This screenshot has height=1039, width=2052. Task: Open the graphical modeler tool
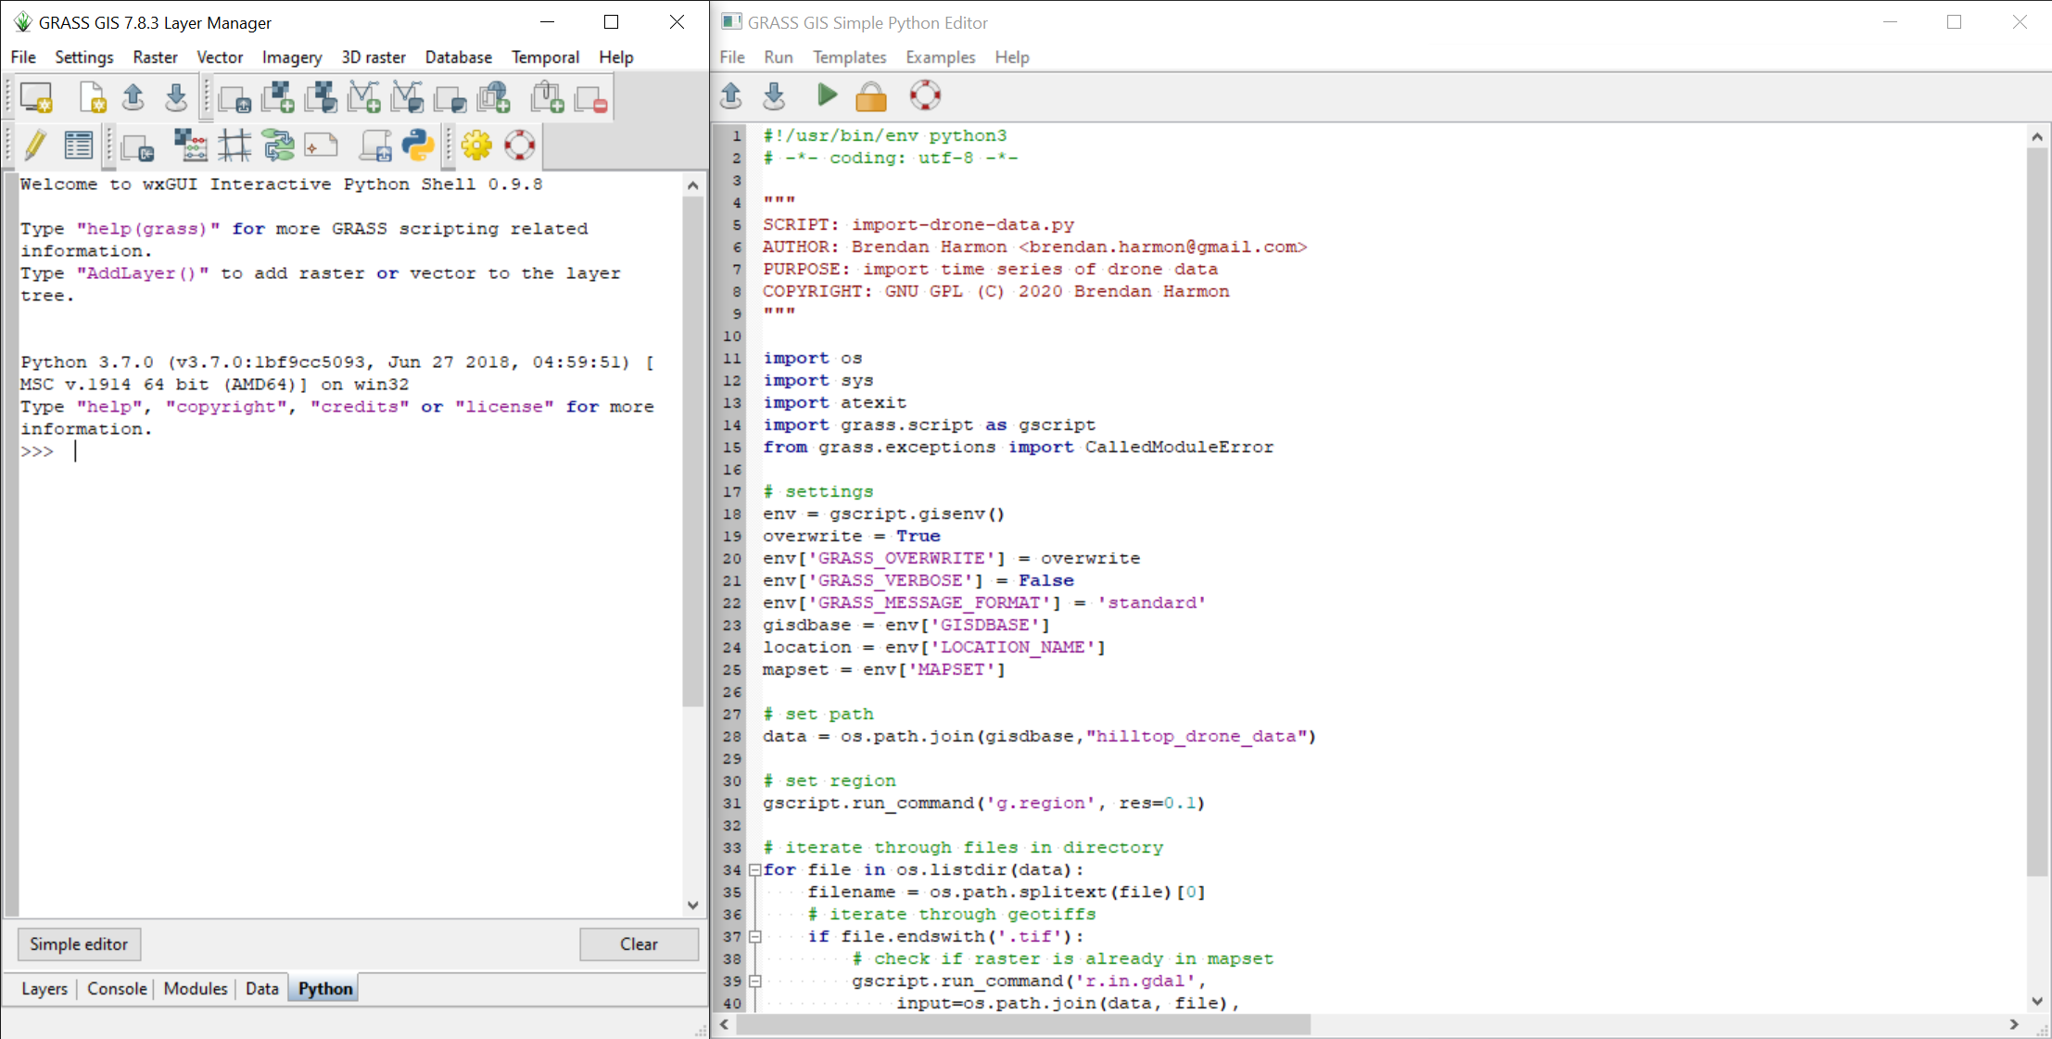(278, 146)
